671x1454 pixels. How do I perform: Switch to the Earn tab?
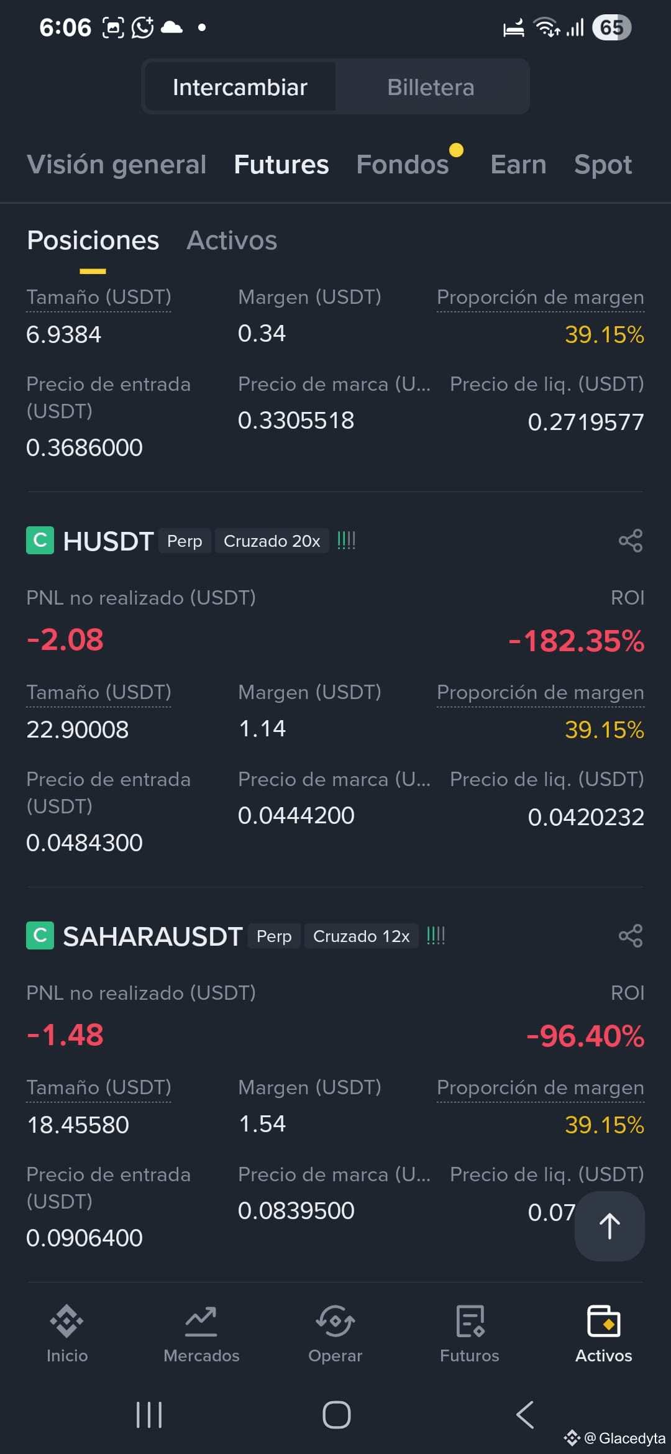point(518,165)
